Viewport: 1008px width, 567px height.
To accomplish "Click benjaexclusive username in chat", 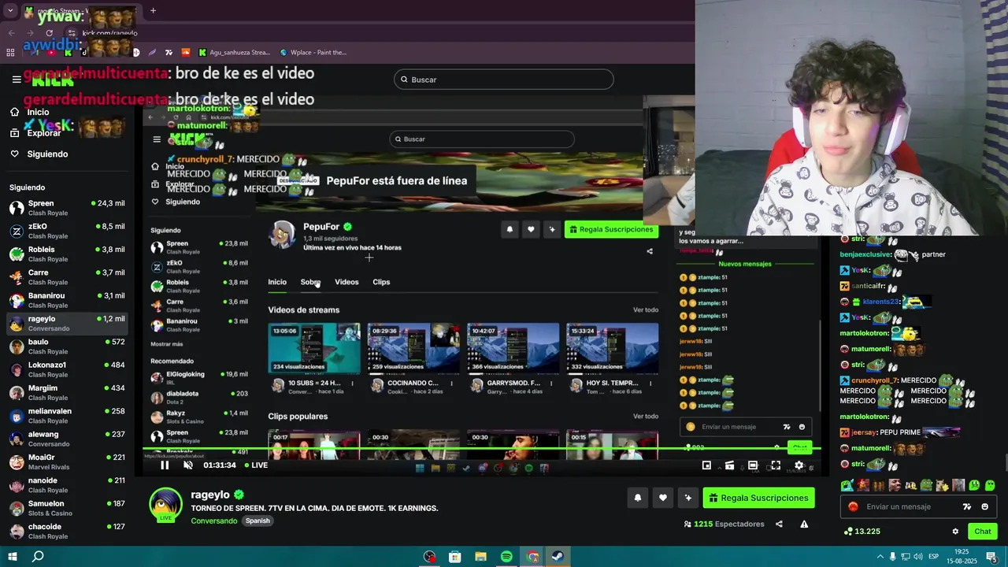I will point(865,255).
